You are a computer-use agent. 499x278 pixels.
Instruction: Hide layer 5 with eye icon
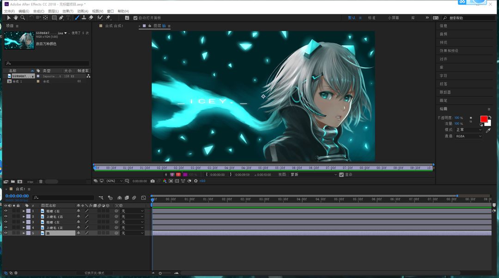[6, 233]
